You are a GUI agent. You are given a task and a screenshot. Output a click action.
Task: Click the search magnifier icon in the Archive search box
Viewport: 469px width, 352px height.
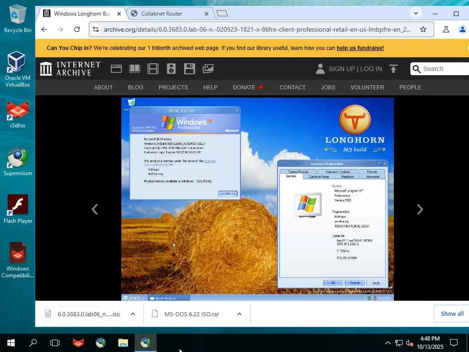pos(416,69)
